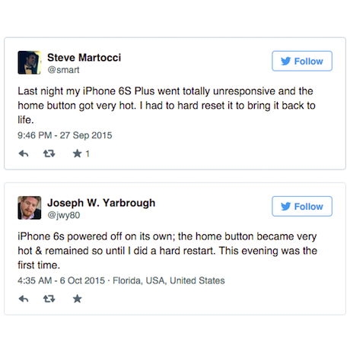
Task: Open the 9:46 PM - 27 Sep 2015 timestamp
Action: 65,135
